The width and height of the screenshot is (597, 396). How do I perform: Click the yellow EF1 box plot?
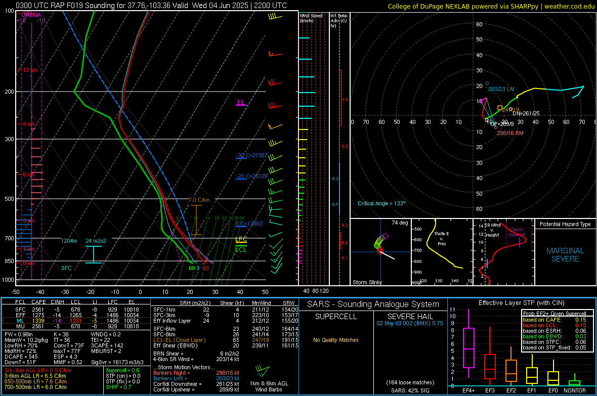pos(532,371)
